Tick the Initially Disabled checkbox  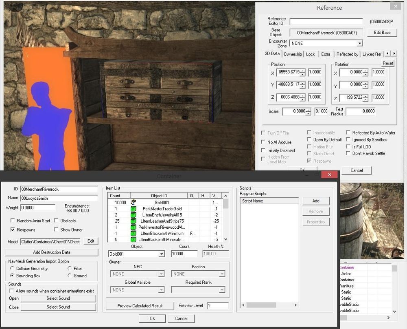pos(263,150)
